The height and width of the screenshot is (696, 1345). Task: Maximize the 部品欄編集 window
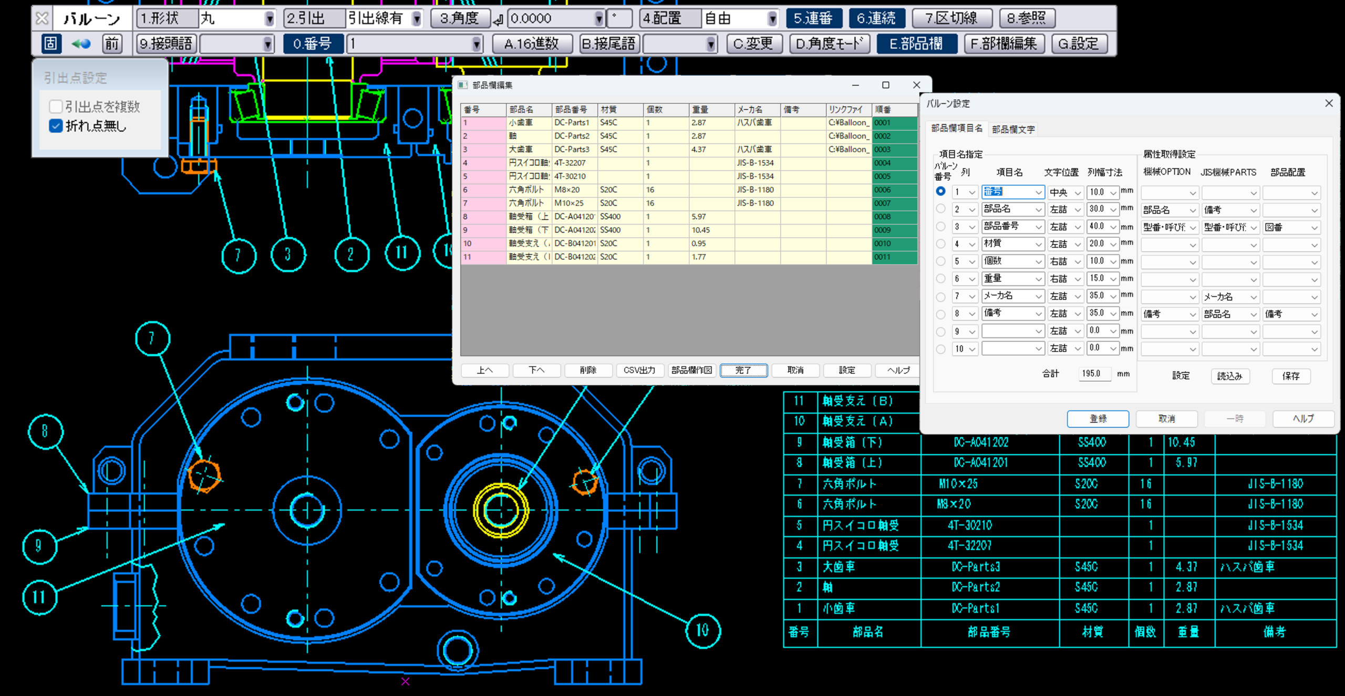886,85
